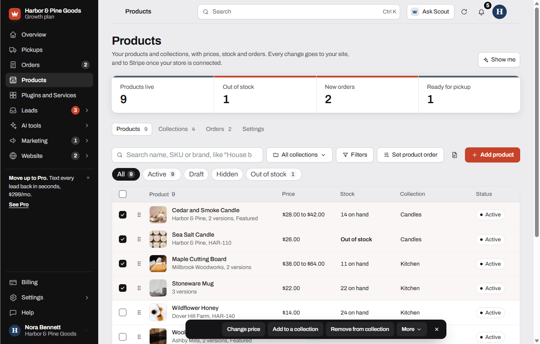The image size is (540, 344).
Task: Click the export document icon beside Set product order
Action: pos(454,155)
